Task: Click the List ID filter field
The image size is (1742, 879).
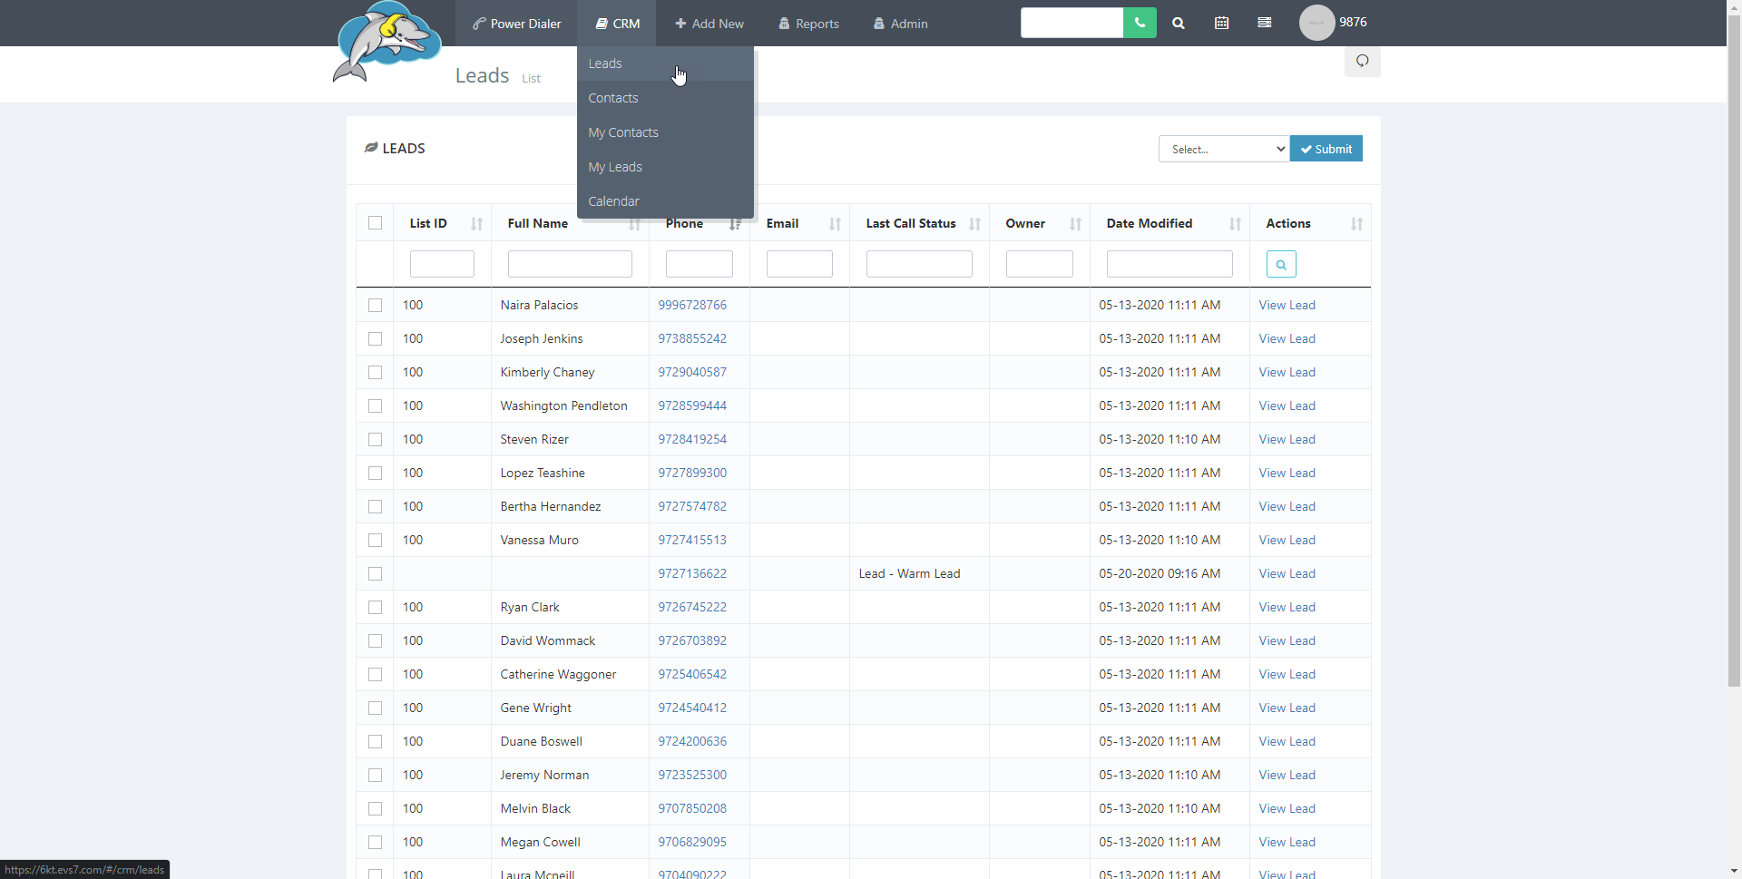Action: [442, 264]
